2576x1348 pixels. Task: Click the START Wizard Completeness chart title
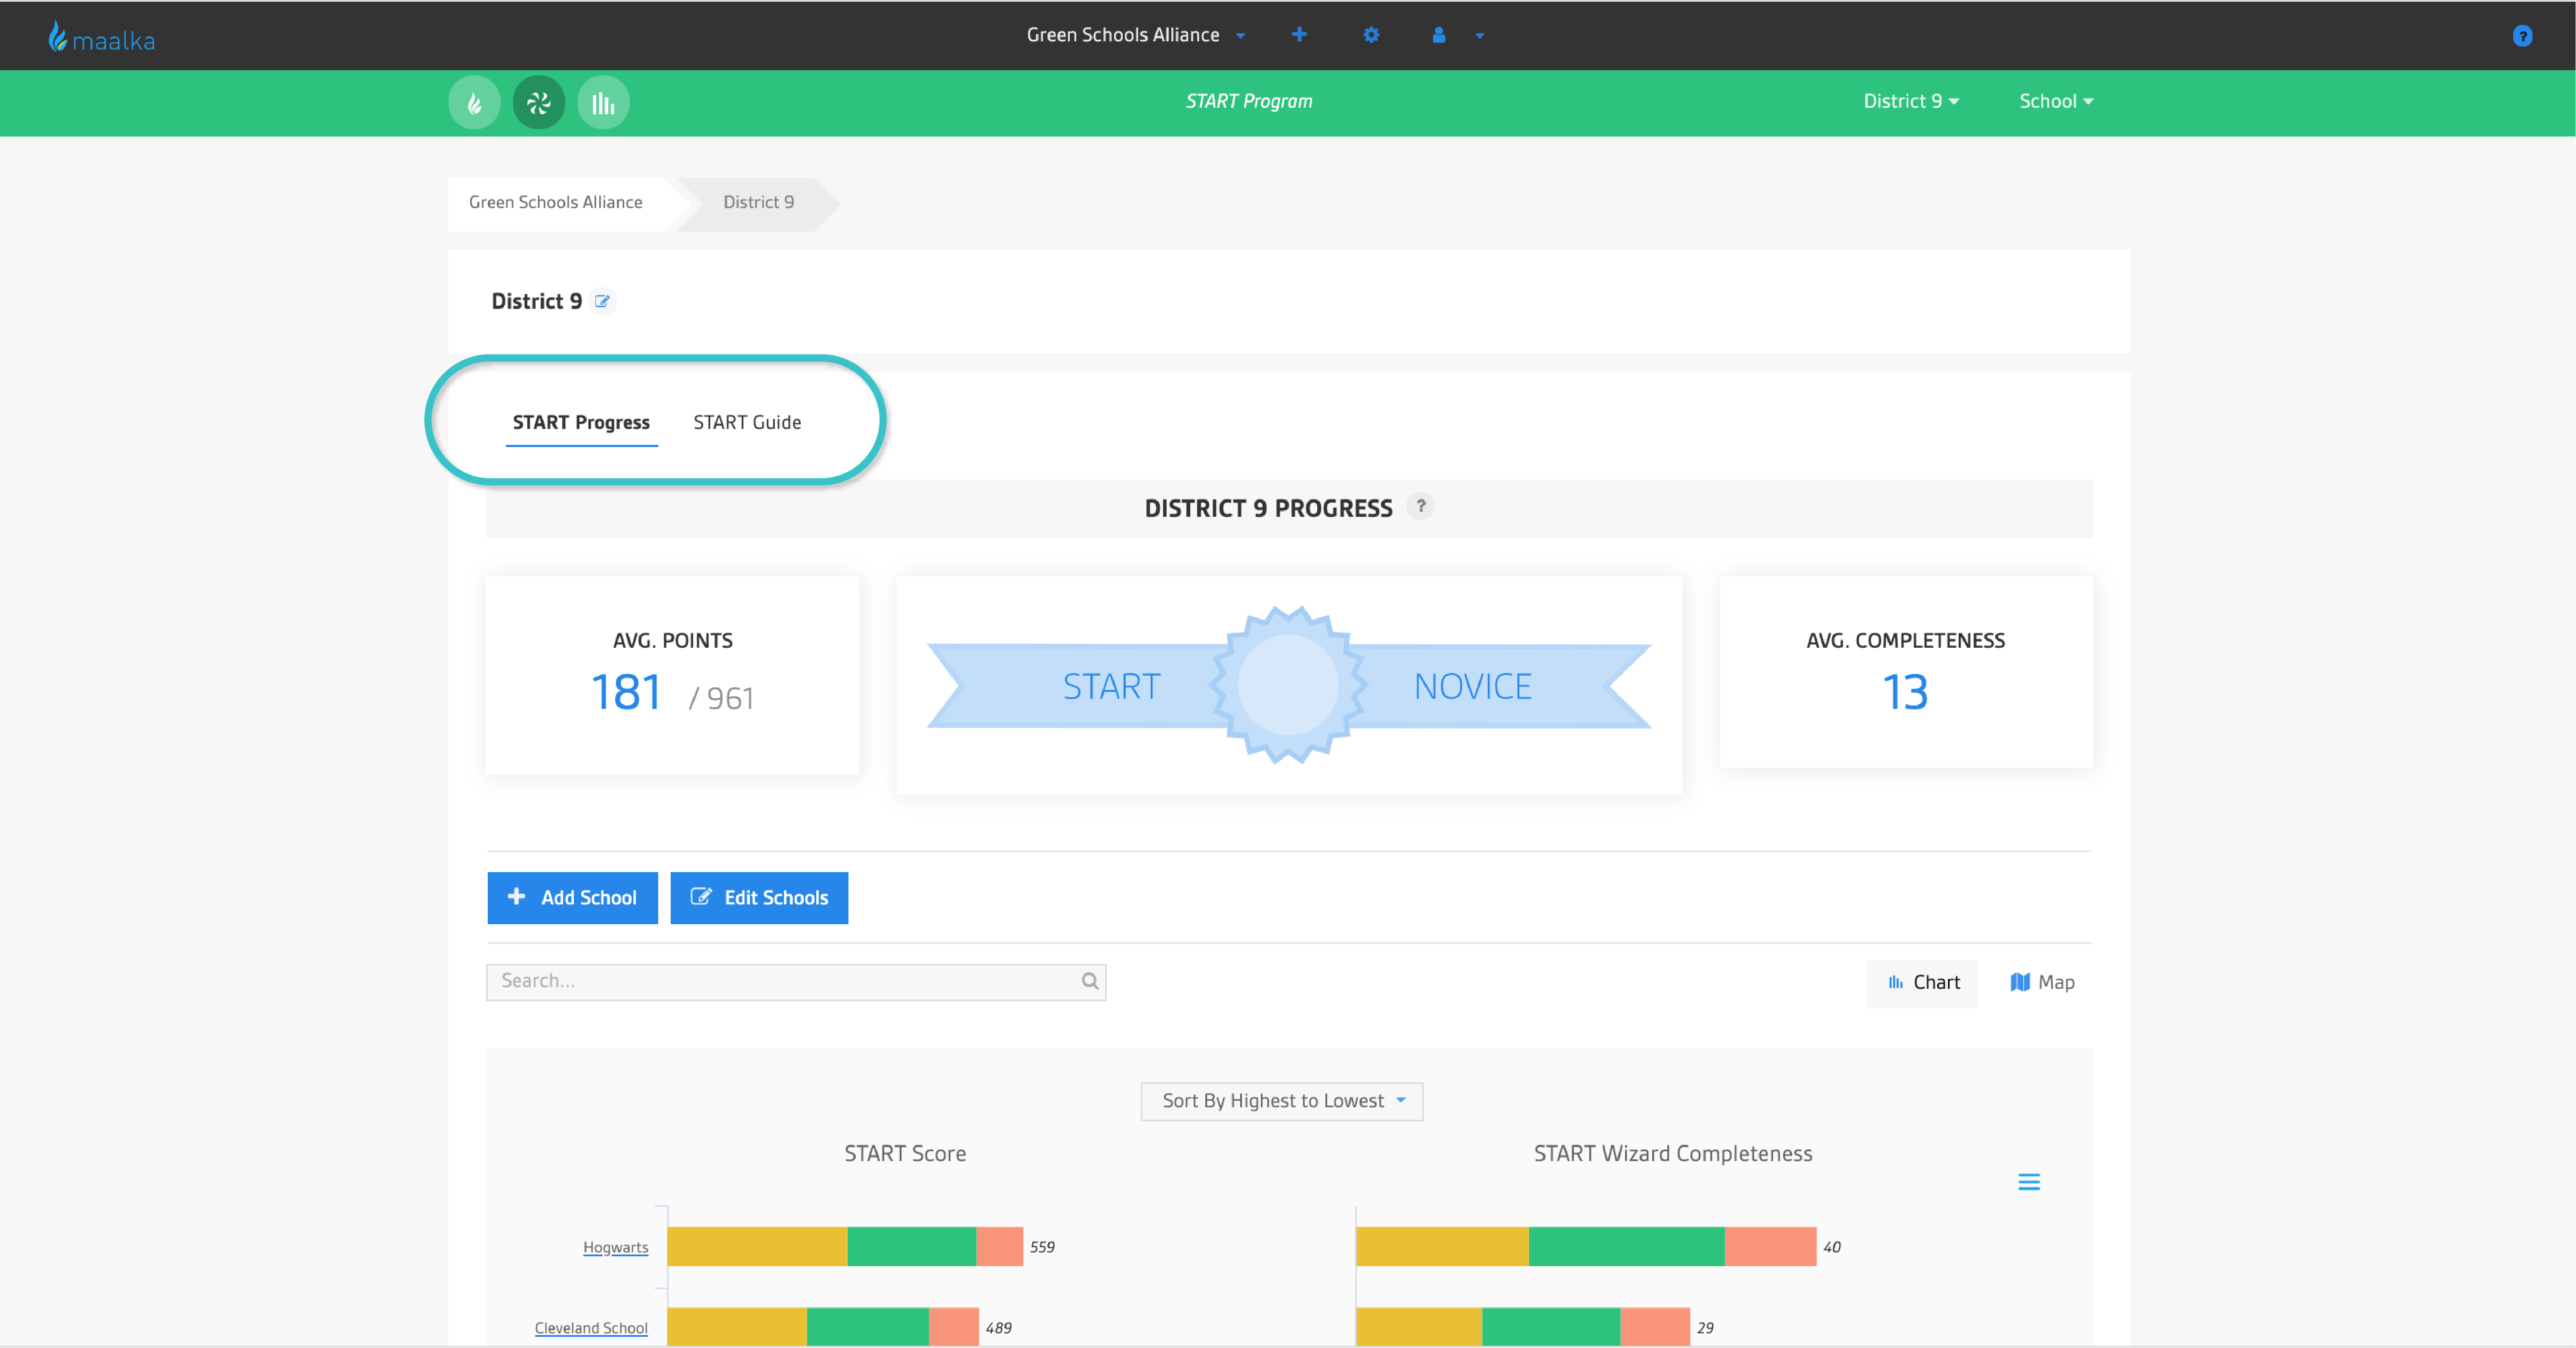(1673, 1154)
